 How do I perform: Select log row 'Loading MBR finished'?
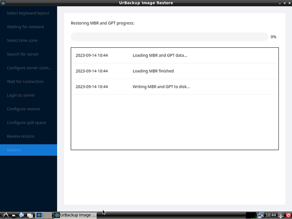[x=174, y=71]
